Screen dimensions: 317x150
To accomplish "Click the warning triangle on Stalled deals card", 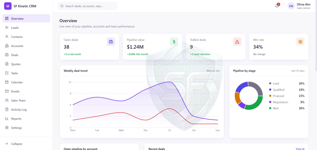I will (x=237, y=42).
